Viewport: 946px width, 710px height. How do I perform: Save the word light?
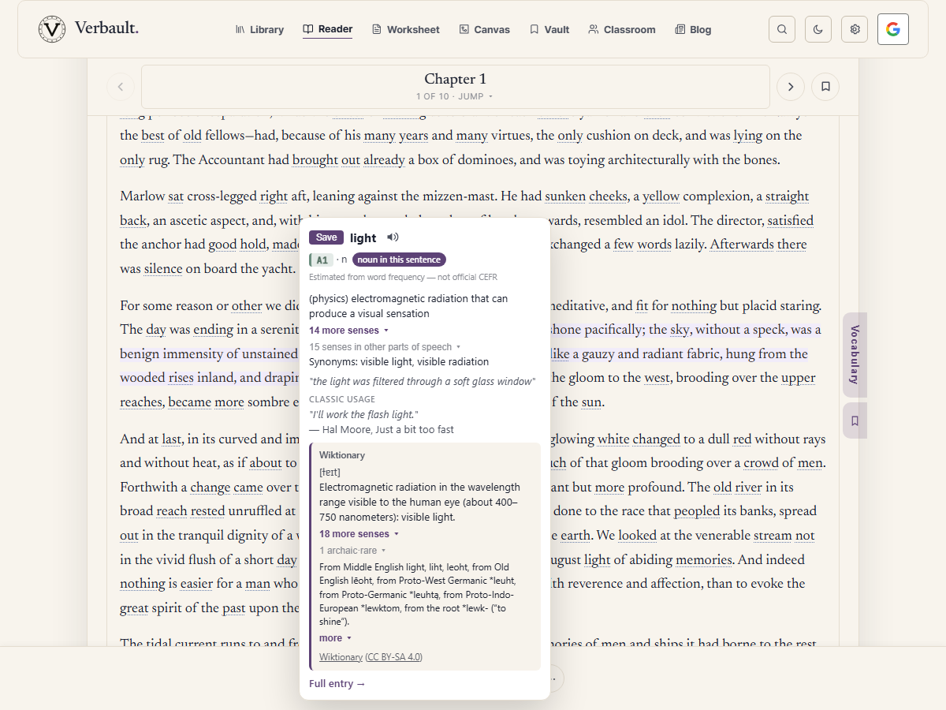[326, 237]
